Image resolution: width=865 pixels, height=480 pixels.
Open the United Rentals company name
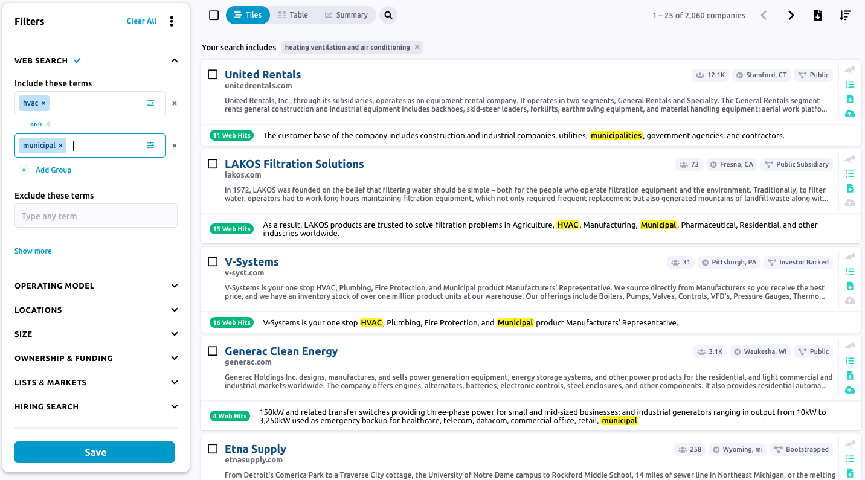(263, 74)
